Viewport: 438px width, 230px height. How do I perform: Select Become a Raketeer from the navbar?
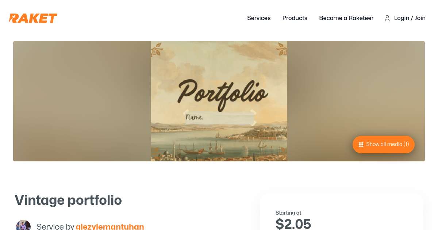point(346,18)
